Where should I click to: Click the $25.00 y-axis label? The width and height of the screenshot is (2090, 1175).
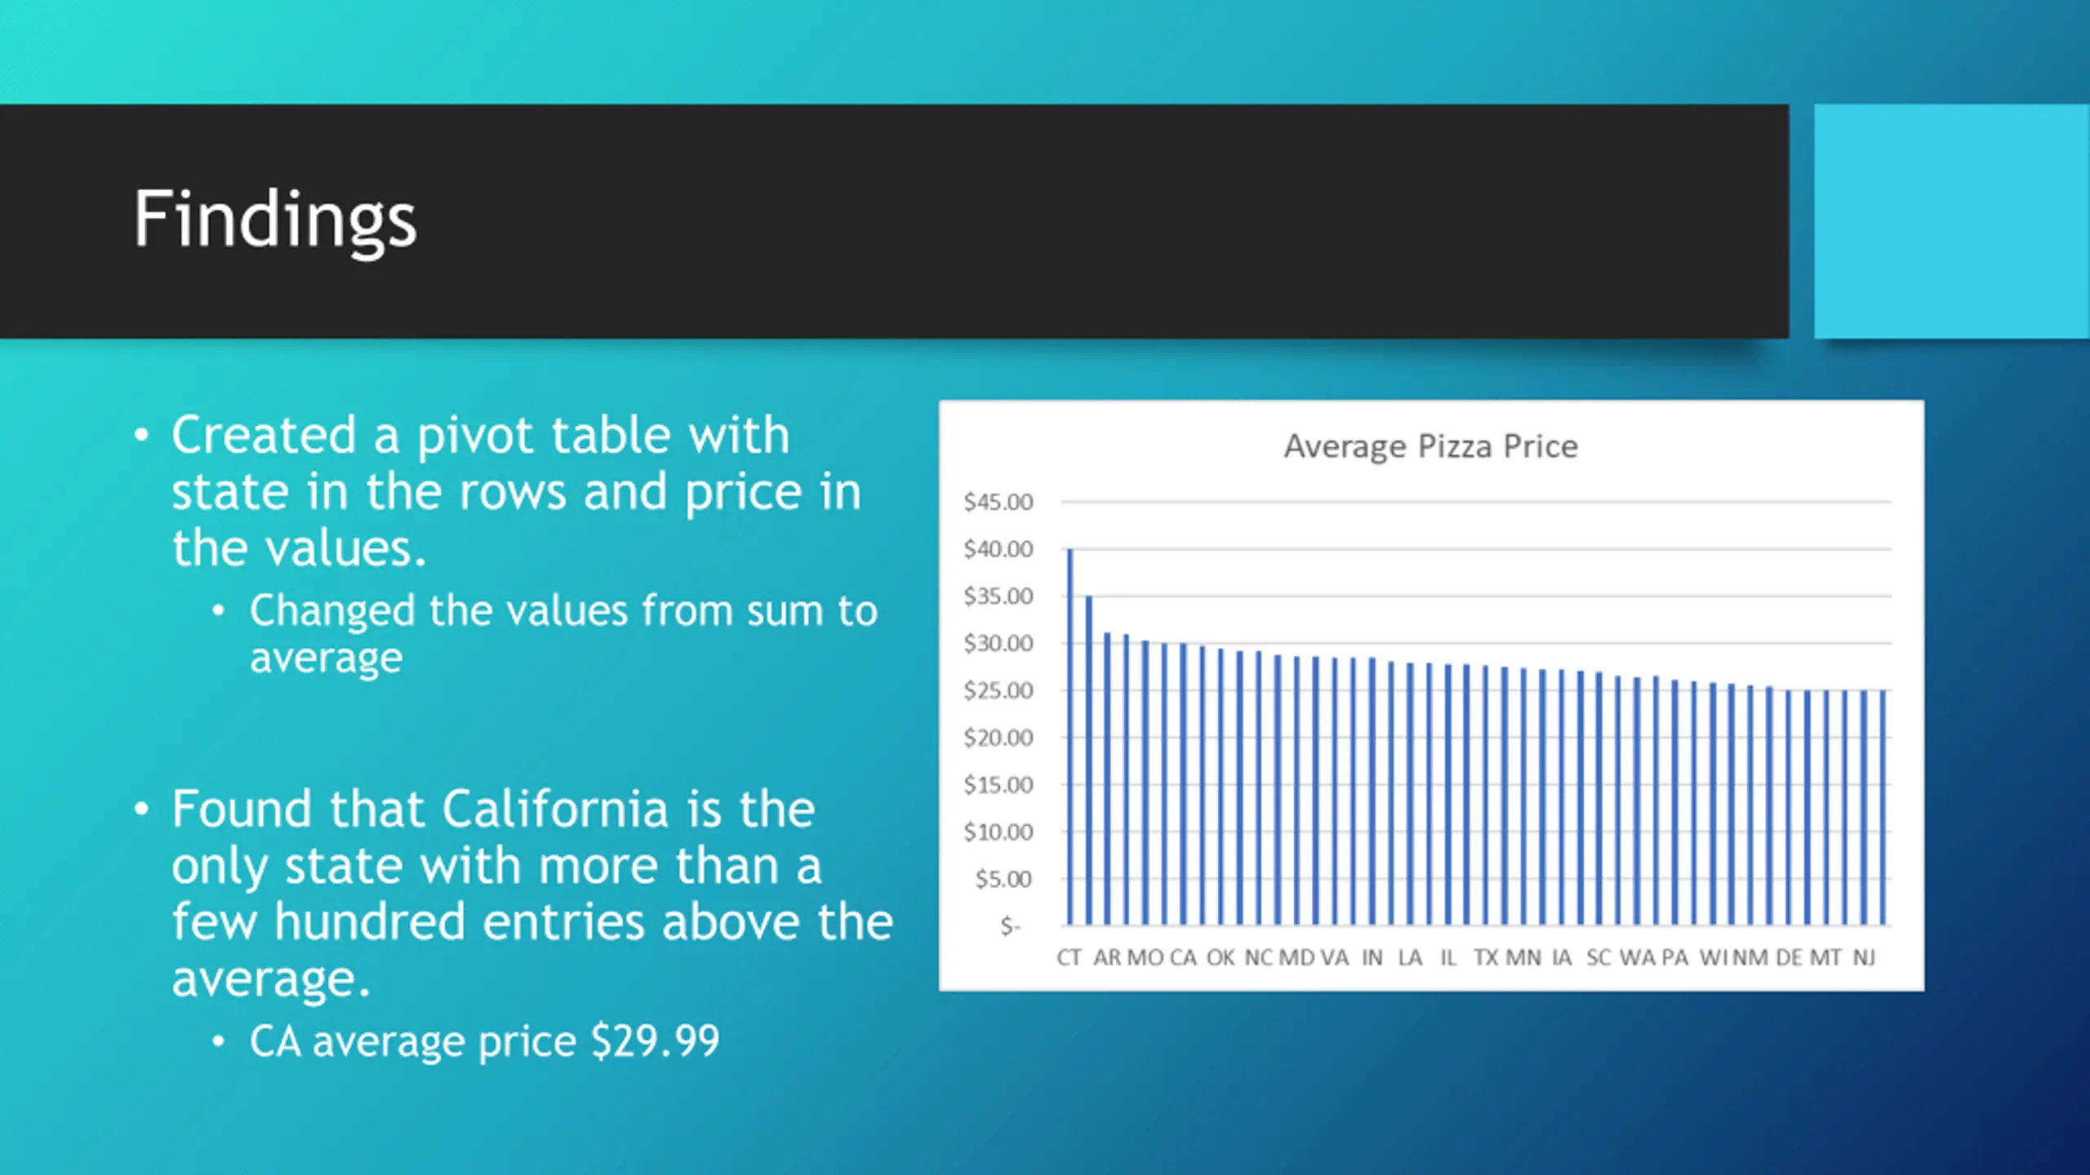pyautogui.click(x=998, y=690)
